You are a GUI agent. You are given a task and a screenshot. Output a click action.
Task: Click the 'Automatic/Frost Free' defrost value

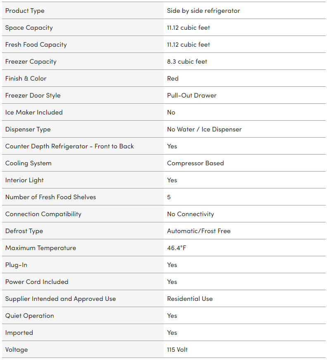[x=199, y=231]
